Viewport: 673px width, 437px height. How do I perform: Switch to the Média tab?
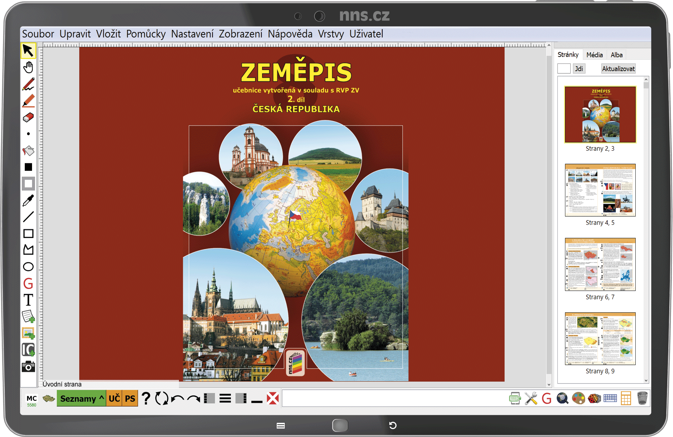tap(594, 55)
